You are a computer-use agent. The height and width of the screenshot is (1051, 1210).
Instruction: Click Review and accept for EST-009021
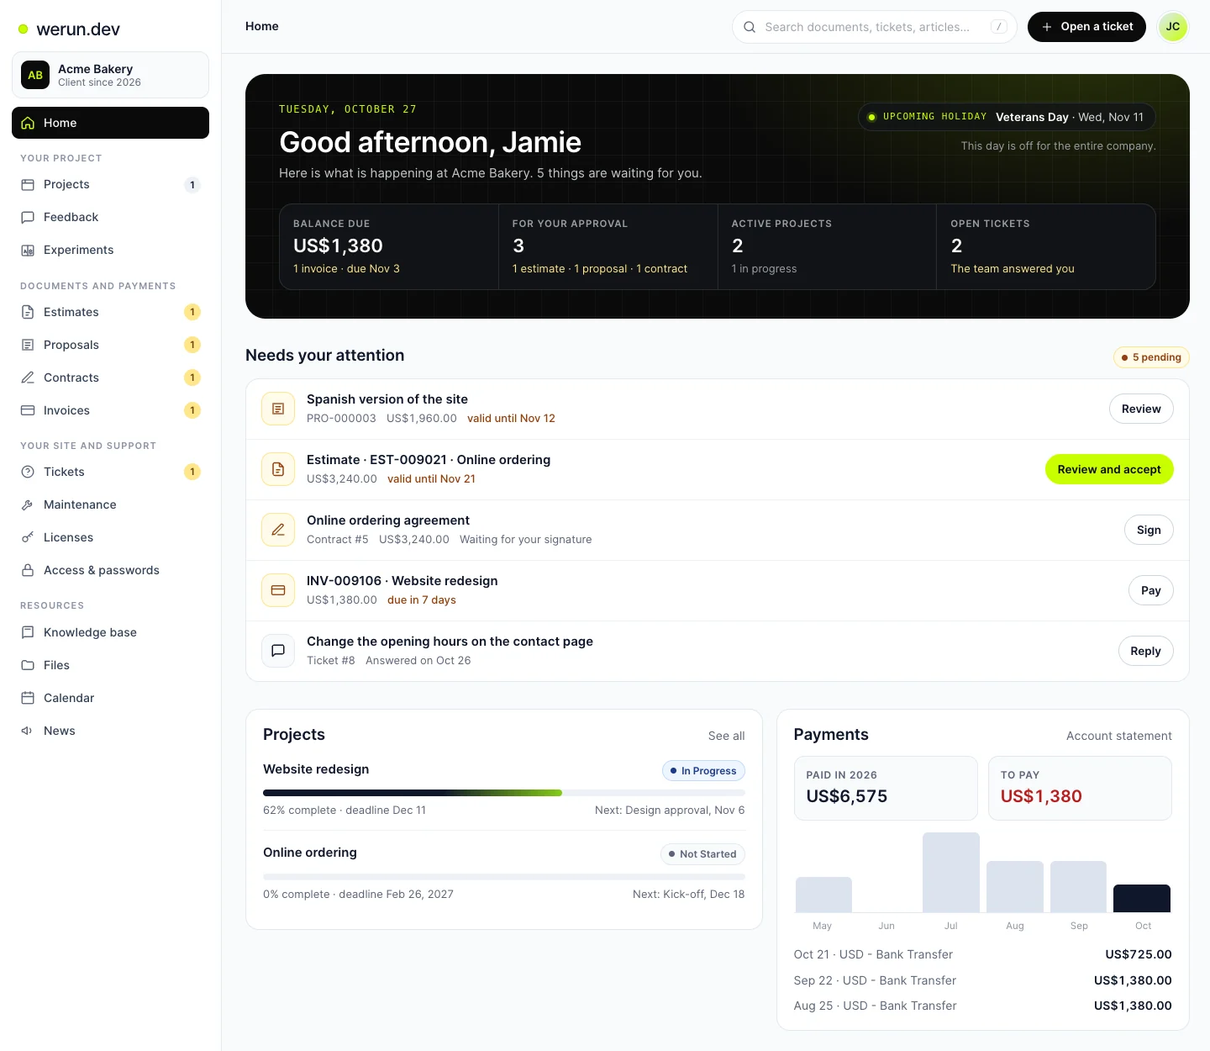1109,469
